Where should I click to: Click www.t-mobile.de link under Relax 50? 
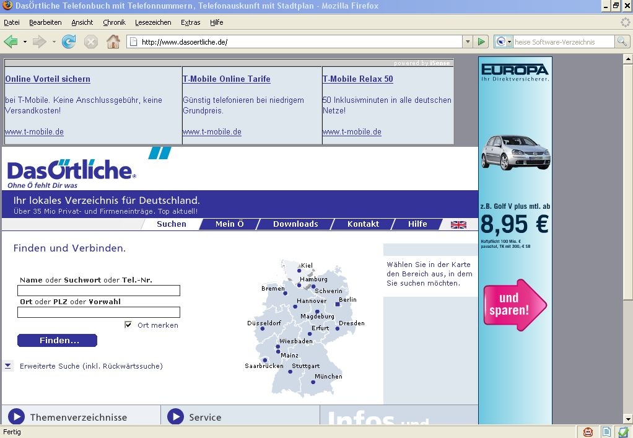(352, 131)
